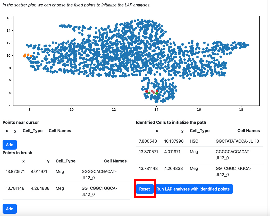
Task: Click the Points near cursor heading
Action: tap(21, 122)
